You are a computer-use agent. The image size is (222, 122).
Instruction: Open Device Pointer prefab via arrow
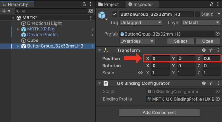point(92,35)
